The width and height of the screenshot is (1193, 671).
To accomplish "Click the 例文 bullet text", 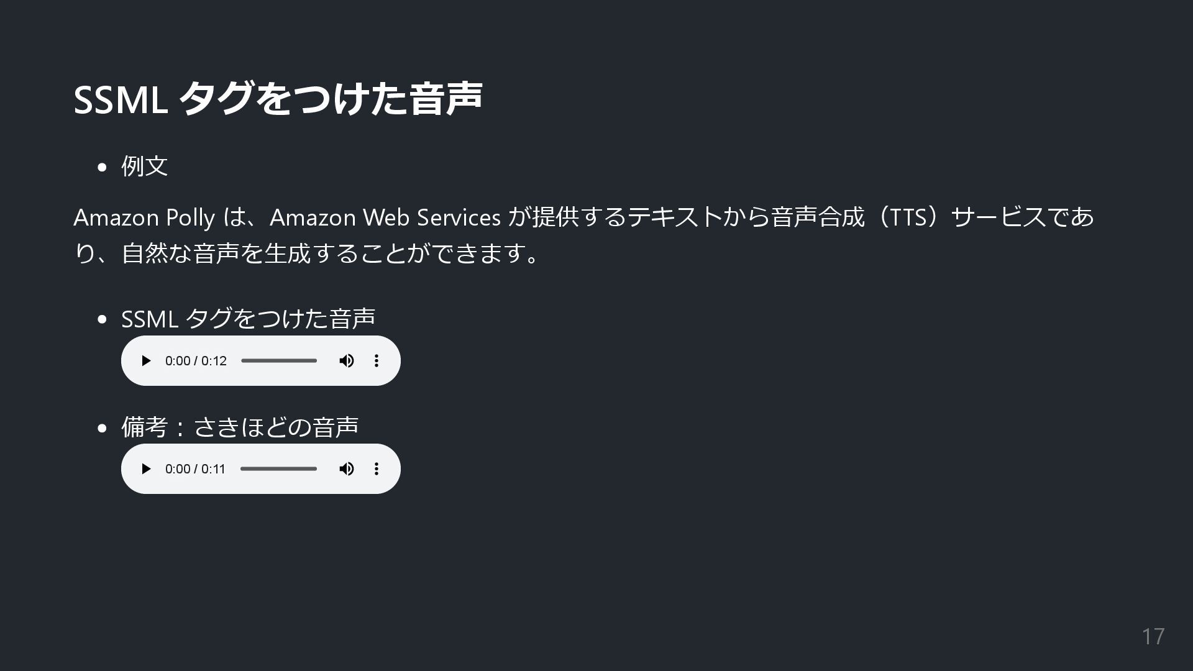I will (144, 166).
